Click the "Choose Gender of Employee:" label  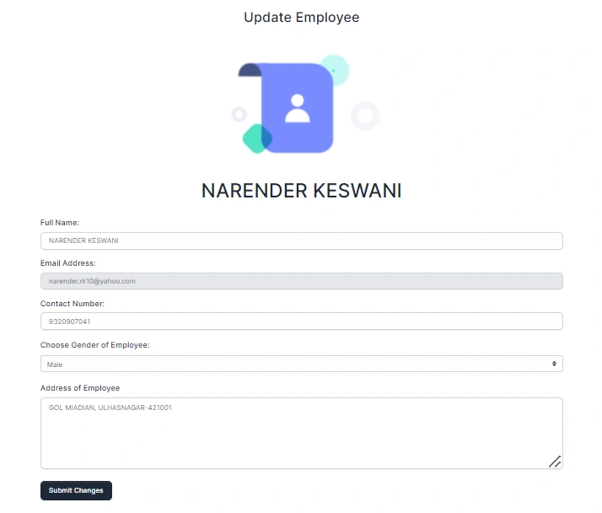coord(94,345)
